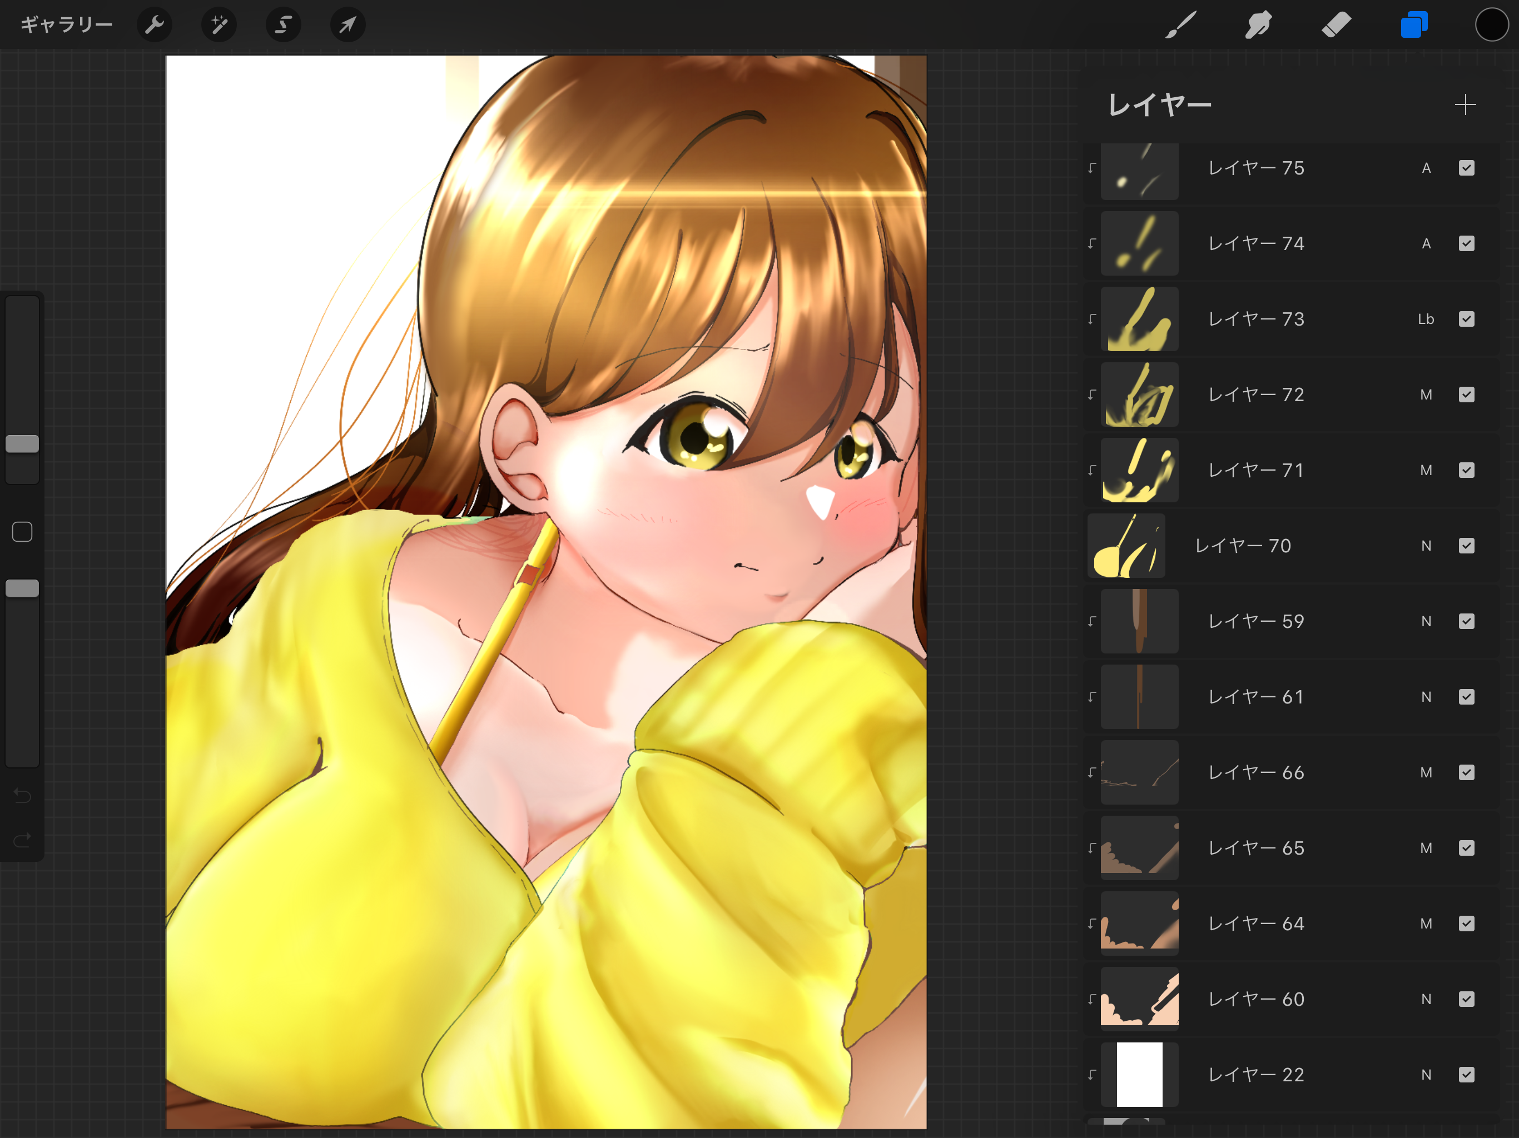Open blend mode M of レイヤー 72
1519x1138 pixels.
[x=1426, y=395]
